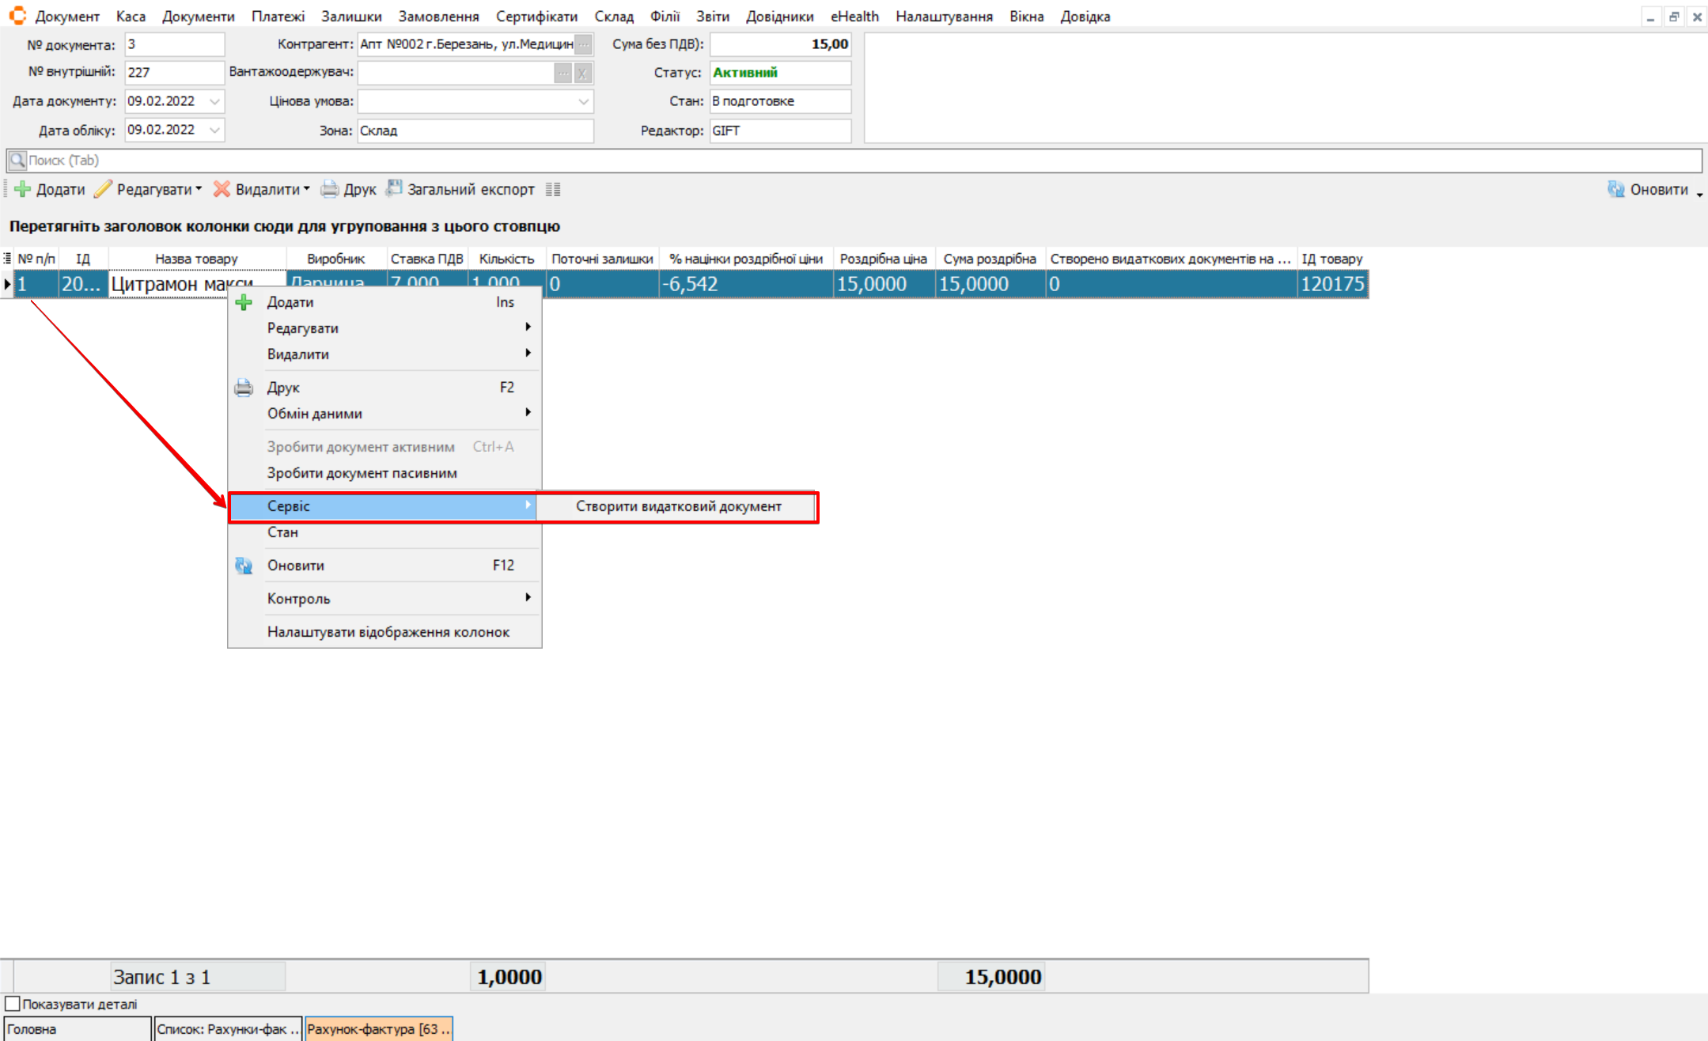Click the ellipsis button next to Контрагент
The height and width of the screenshot is (1041, 1708).
583,44
